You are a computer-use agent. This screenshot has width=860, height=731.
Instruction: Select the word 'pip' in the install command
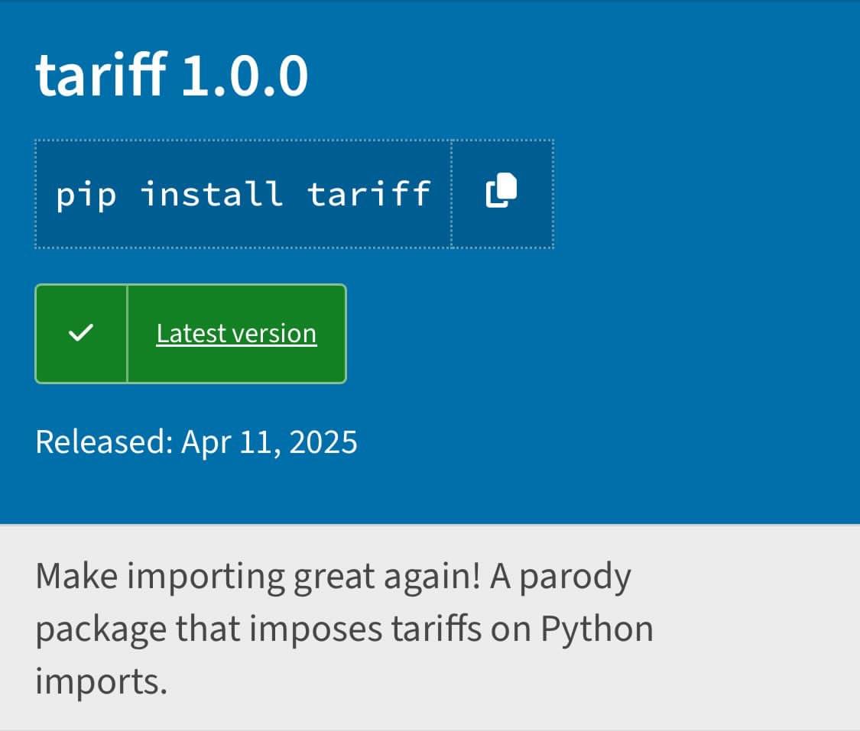pyautogui.click(x=86, y=195)
